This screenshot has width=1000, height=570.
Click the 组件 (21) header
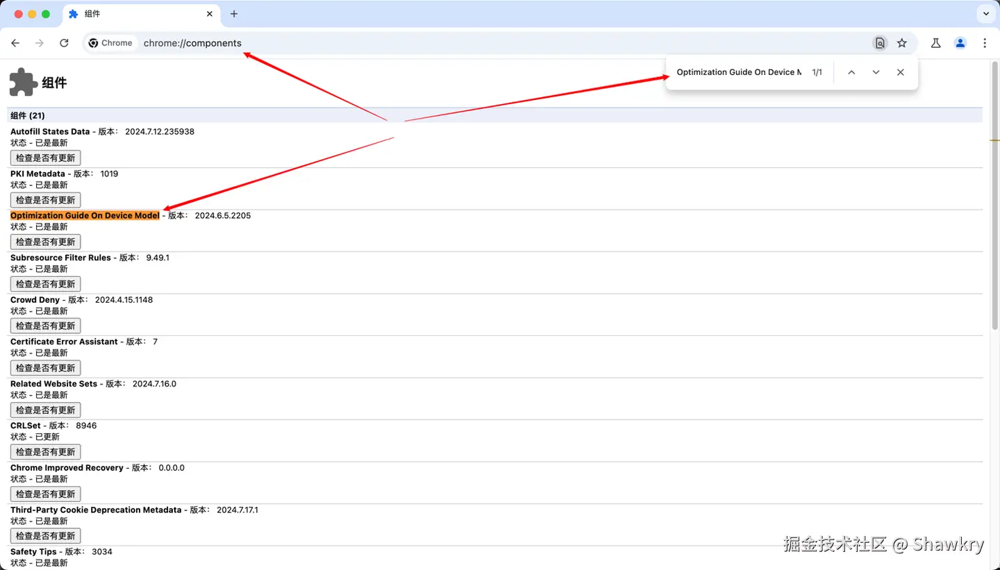tap(28, 115)
